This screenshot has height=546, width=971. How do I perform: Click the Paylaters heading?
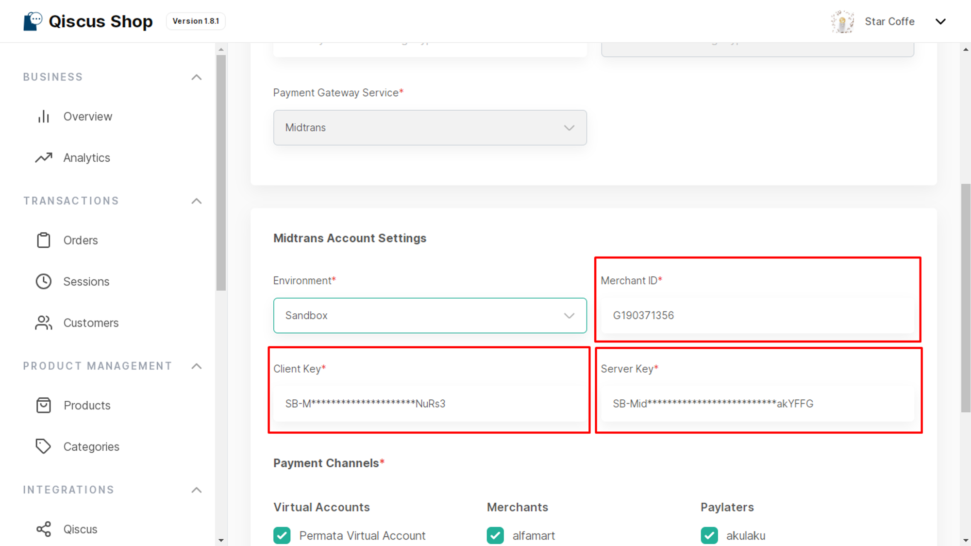pyautogui.click(x=727, y=507)
